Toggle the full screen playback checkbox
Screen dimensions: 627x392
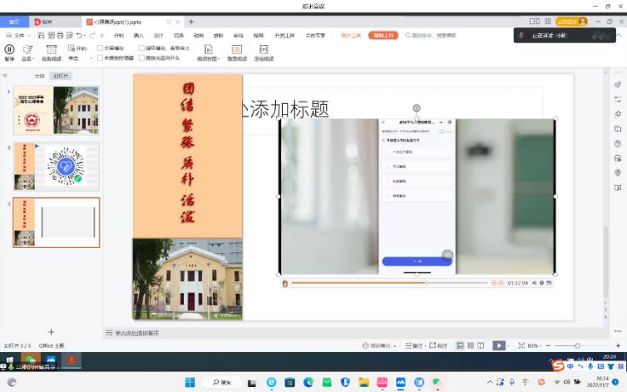click(x=101, y=48)
